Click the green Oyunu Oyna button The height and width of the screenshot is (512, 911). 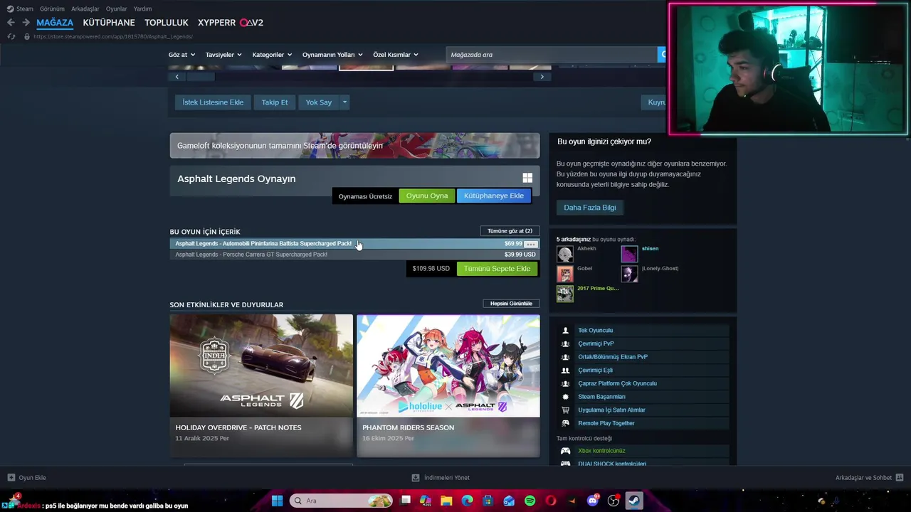point(427,196)
